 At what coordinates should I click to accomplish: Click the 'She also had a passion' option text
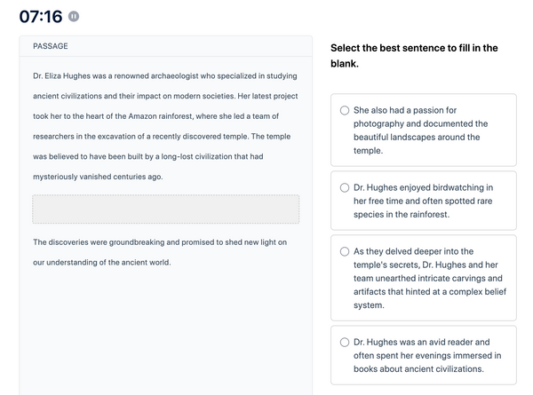tap(420, 130)
